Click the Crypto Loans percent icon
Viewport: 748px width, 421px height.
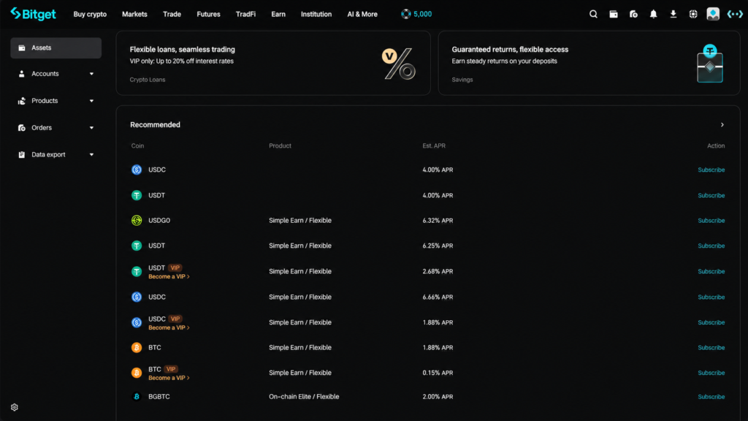[399, 64]
